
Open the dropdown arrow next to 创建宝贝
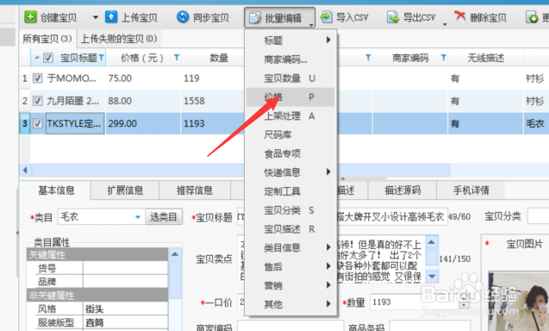point(95,17)
